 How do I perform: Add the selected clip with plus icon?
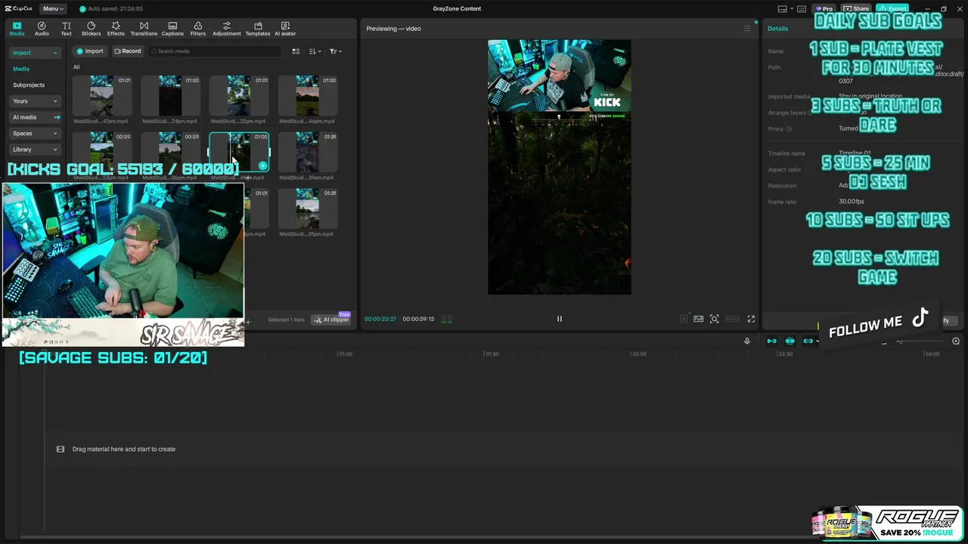point(262,165)
